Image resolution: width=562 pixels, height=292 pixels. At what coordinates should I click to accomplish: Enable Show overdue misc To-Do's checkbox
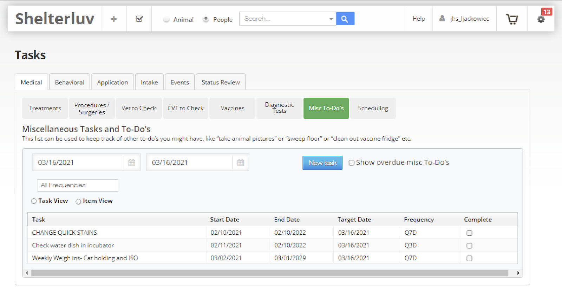pyautogui.click(x=351, y=163)
